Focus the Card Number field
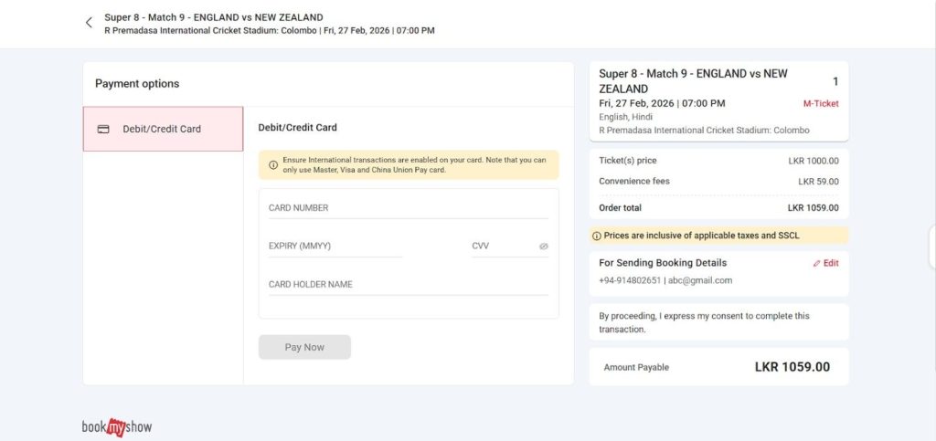Screen dimensions: 936x441 408,208
